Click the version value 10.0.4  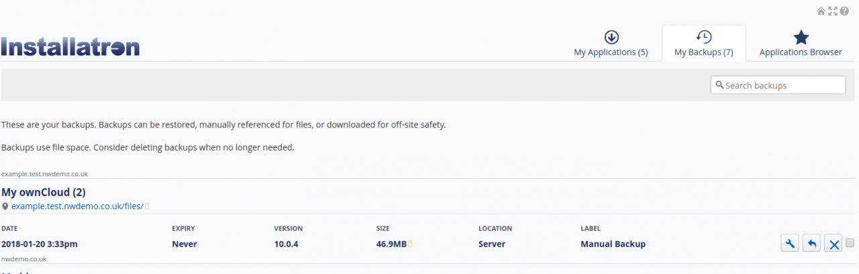coord(286,244)
